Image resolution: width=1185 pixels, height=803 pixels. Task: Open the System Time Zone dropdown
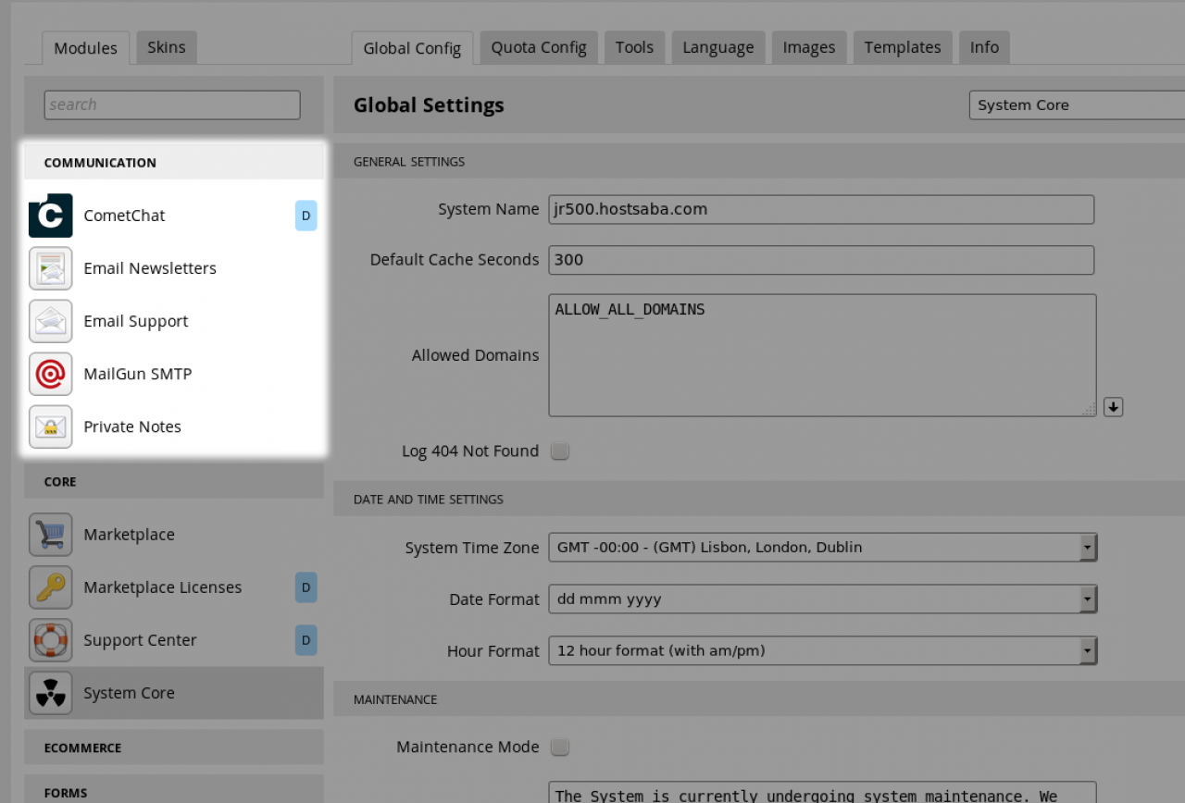coord(821,548)
